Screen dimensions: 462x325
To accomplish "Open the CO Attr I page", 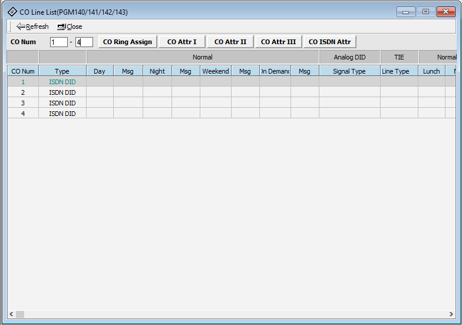I will 182,42.
